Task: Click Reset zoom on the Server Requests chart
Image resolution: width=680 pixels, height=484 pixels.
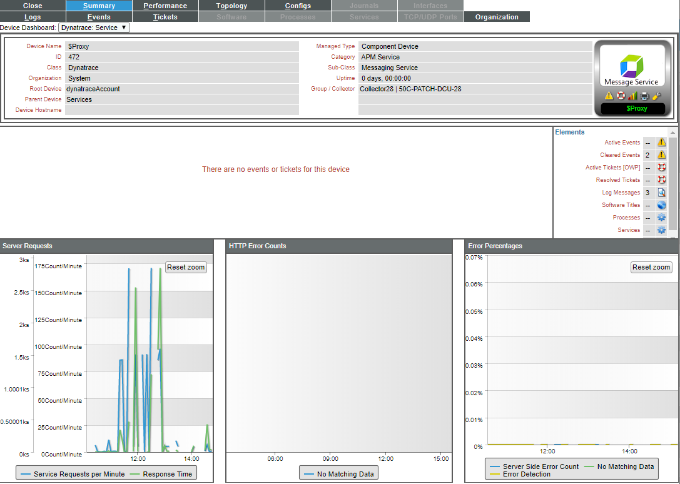Action: tap(185, 267)
